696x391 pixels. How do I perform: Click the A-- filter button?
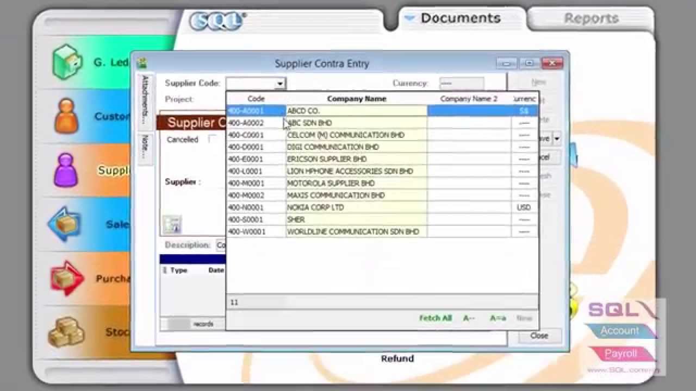pos(469,318)
